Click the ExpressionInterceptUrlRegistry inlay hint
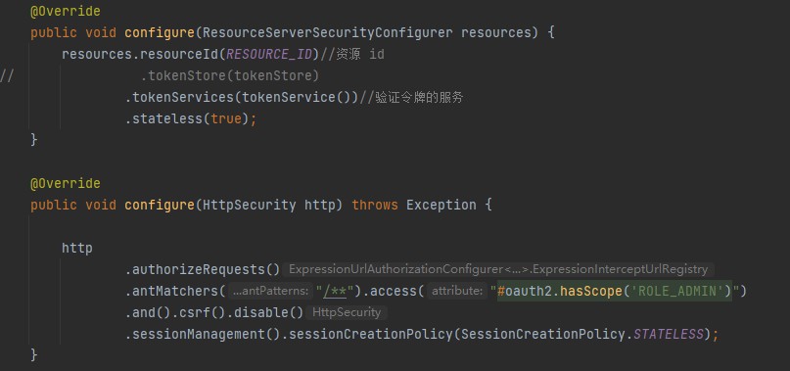 (620, 269)
